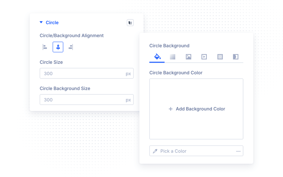Click the Circle Size label
283x177 pixels.
tap(51, 62)
